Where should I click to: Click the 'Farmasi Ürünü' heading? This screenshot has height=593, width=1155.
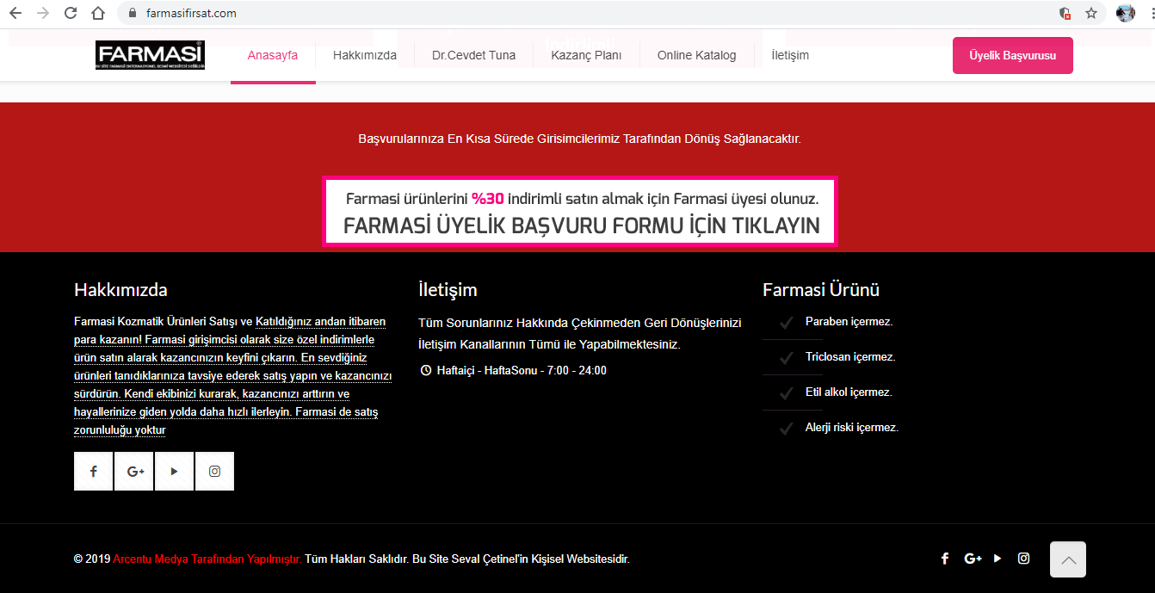821,290
